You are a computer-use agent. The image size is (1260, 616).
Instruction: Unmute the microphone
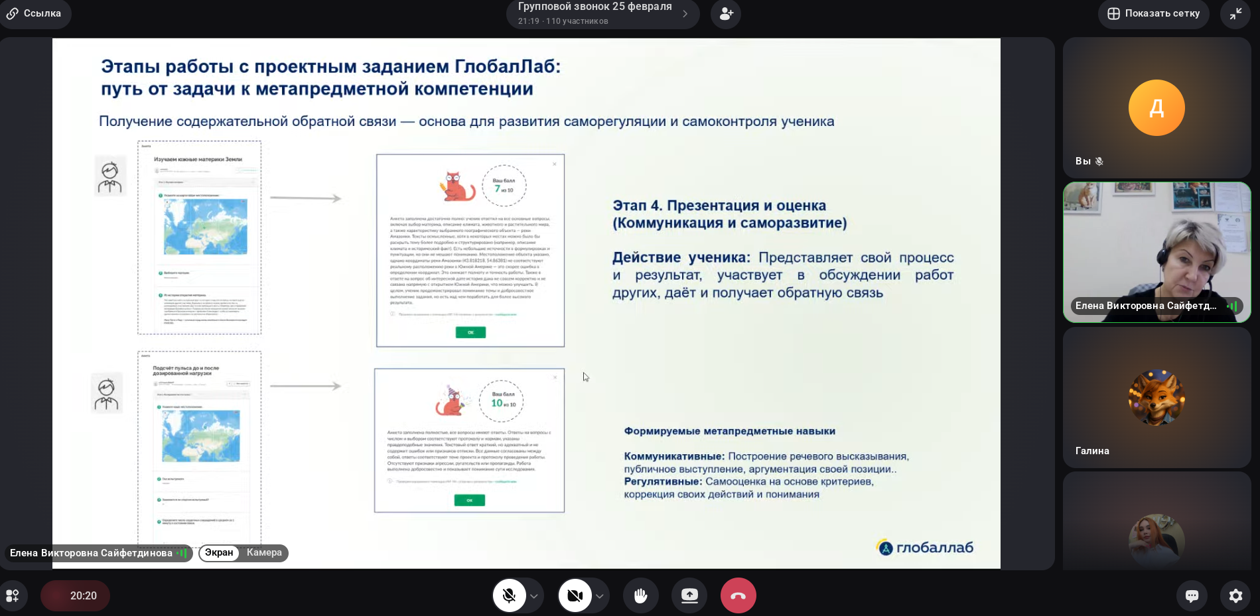click(509, 595)
